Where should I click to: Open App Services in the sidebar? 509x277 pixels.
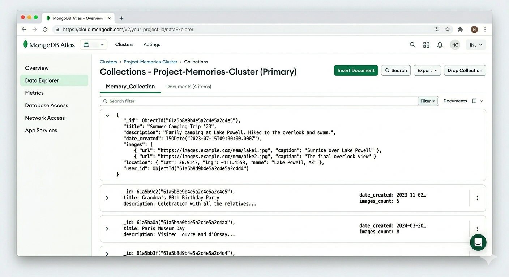pyautogui.click(x=41, y=130)
